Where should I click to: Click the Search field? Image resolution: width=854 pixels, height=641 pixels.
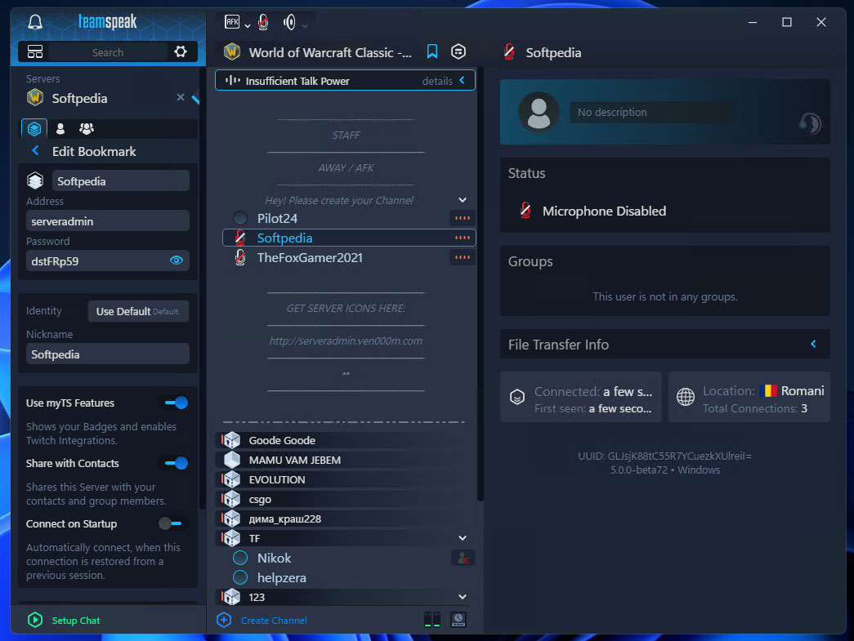click(108, 52)
